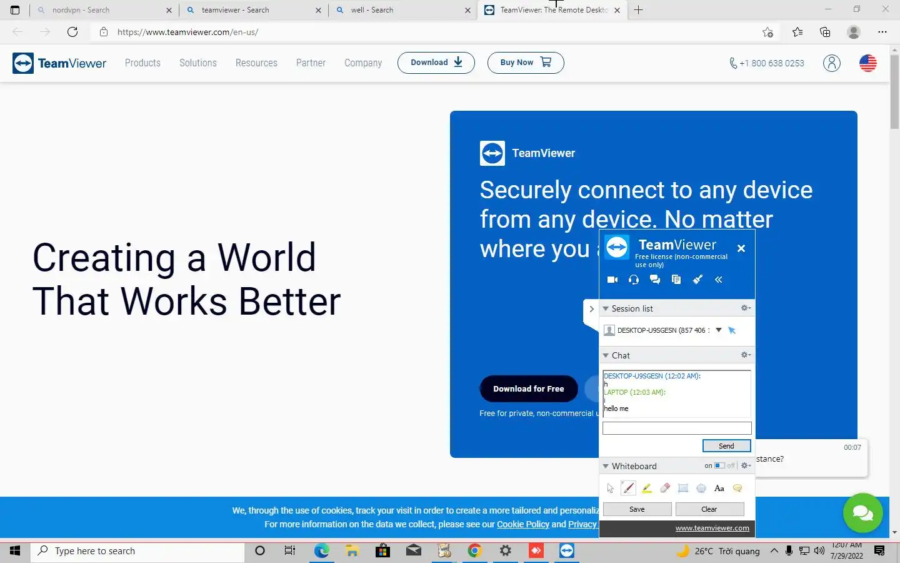Save the whiteboard drawing

[x=637, y=509]
